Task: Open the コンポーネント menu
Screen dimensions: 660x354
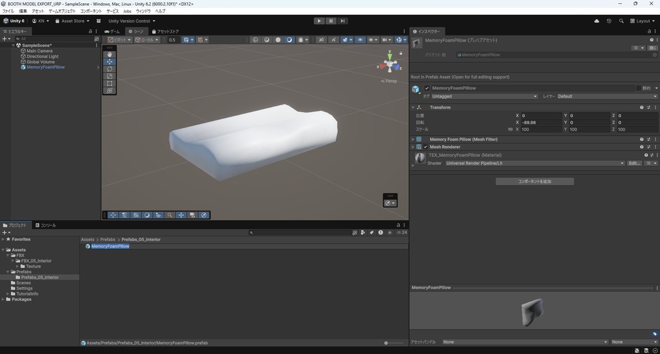Action: click(91, 12)
